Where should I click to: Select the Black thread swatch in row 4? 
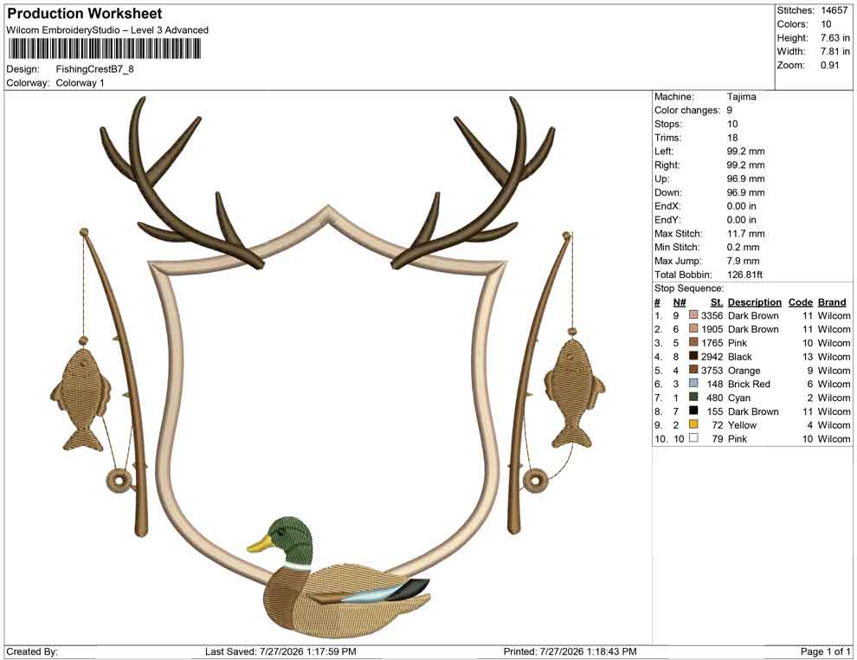point(693,356)
